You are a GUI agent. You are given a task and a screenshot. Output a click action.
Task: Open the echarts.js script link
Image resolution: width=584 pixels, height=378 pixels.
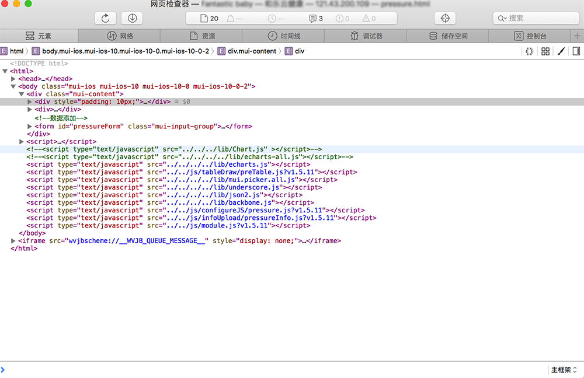[217, 164]
